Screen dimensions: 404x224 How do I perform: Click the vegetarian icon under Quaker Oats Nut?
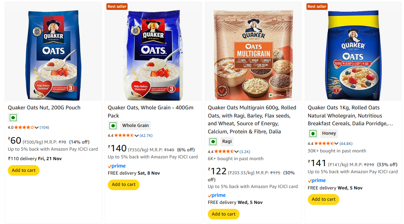pyautogui.click(x=13, y=118)
